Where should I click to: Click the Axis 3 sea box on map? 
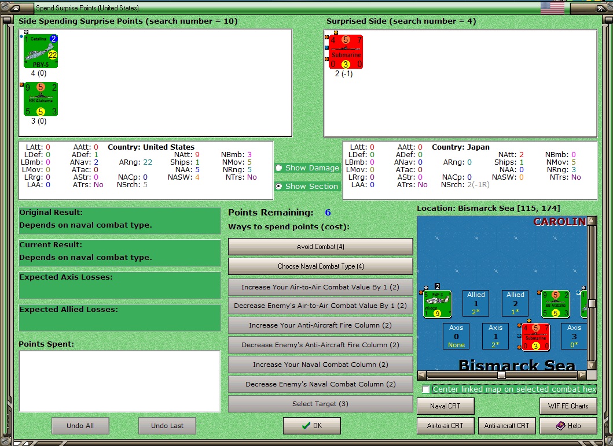574,336
